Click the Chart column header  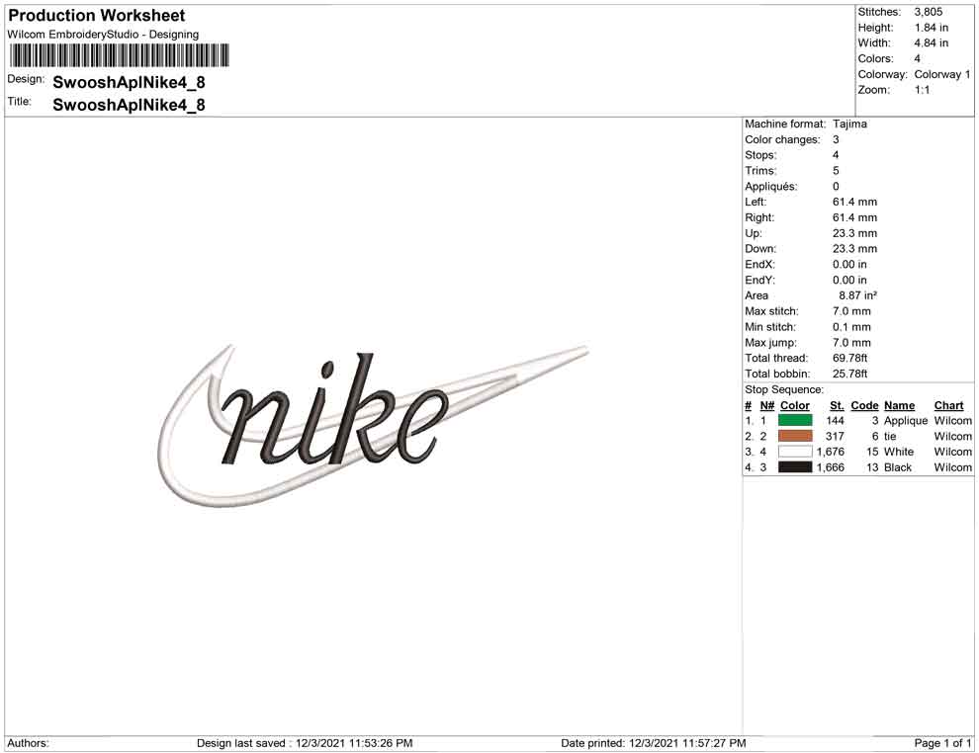click(x=949, y=405)
